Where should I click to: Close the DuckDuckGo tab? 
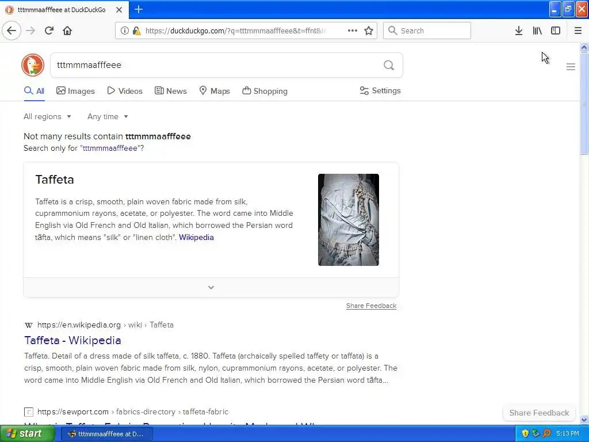point(119,10)
